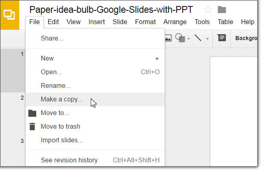
Task: Open the Insert menu
Action: [97, 22]
